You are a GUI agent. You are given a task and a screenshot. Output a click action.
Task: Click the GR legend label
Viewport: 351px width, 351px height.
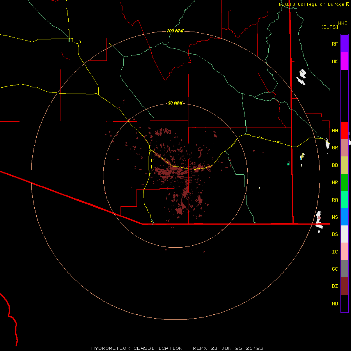335,148
